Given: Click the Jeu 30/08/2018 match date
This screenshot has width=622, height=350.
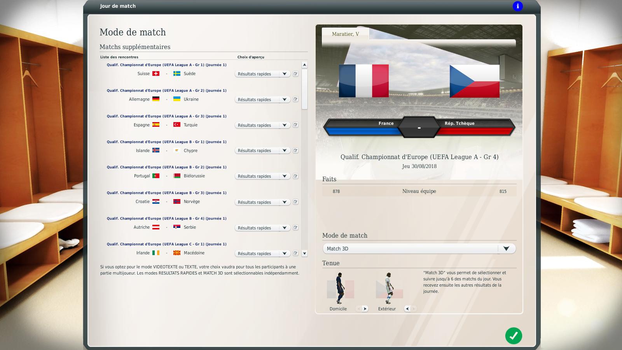Looking at the screenshot, I should click(419, 166).
